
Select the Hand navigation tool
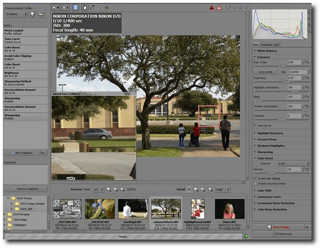pos(85,7)
